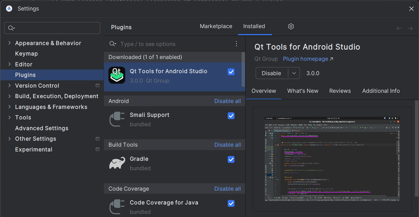Expand the Appearance & Behavior tree node
Image resolution: width=419 pixels, height=217 pixels.
point(10,43)
